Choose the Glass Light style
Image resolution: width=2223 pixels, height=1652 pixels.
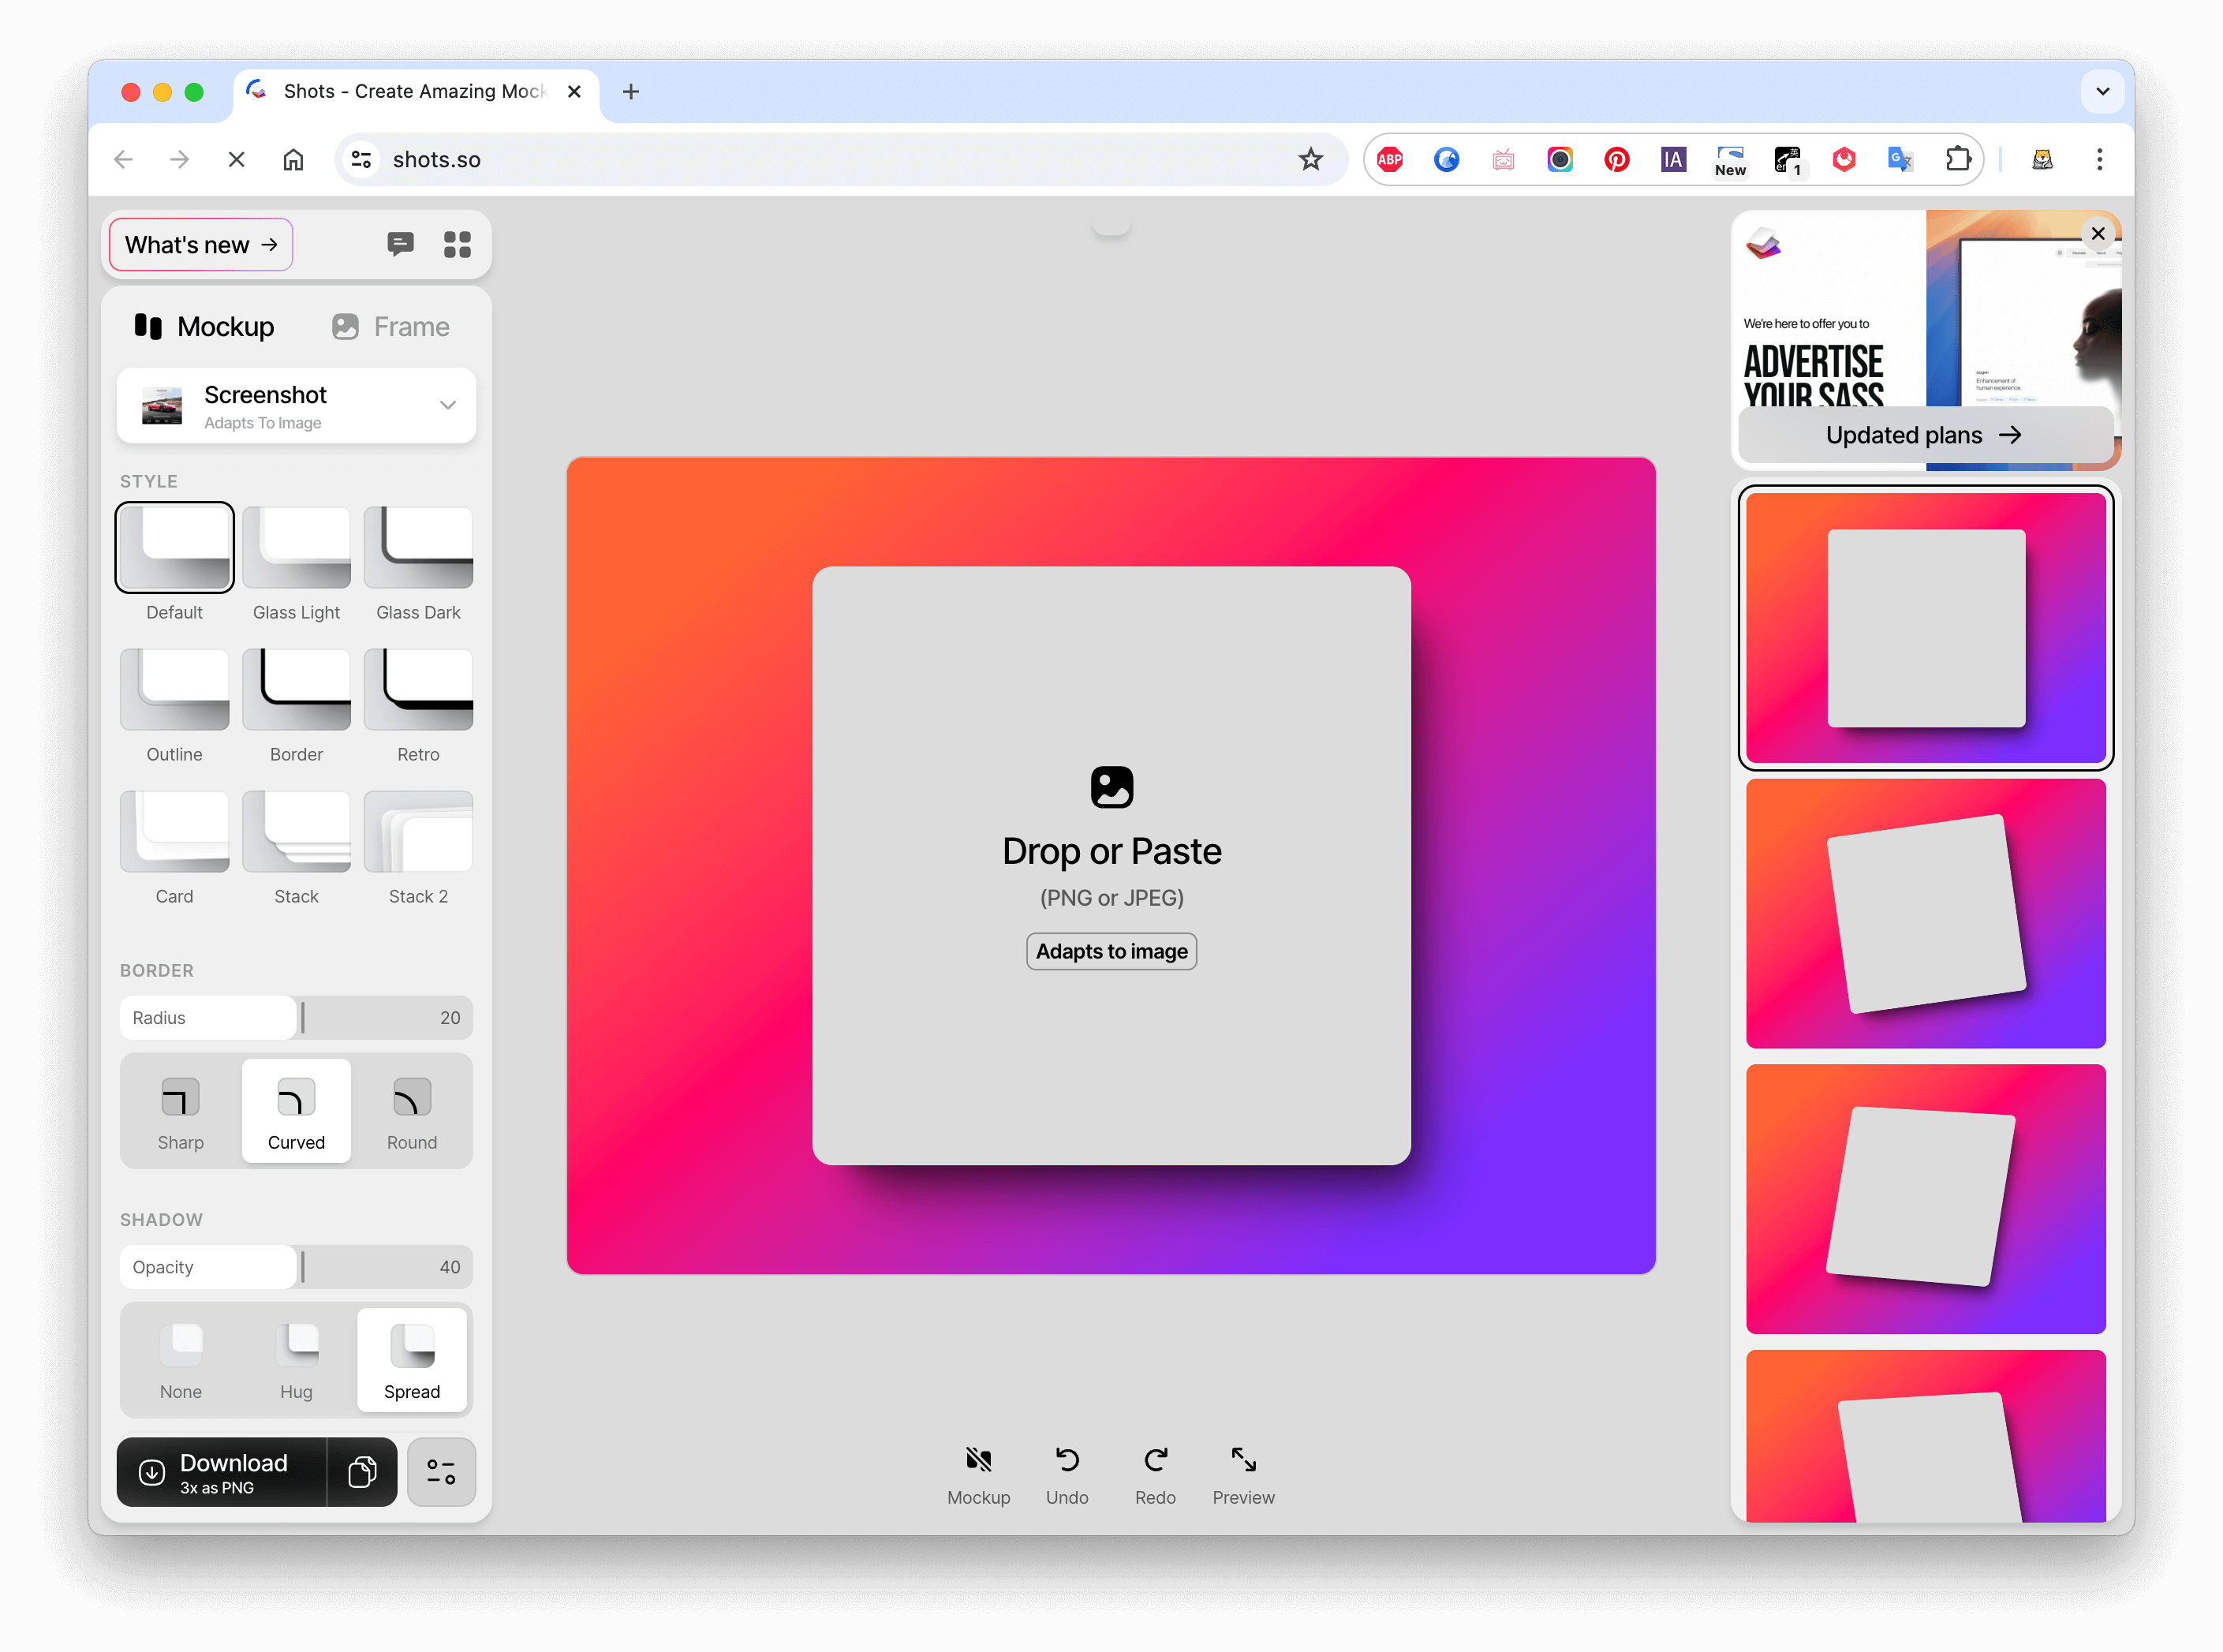(x=296, y=548)
